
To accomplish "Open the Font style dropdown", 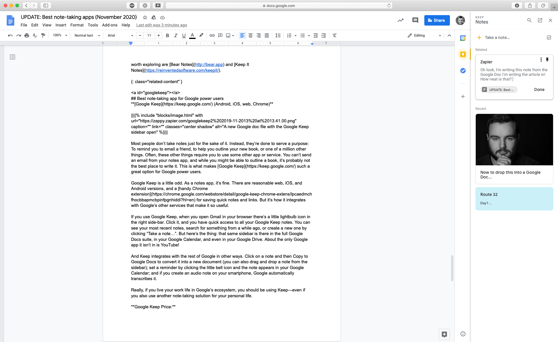I will tap(119, 35).
